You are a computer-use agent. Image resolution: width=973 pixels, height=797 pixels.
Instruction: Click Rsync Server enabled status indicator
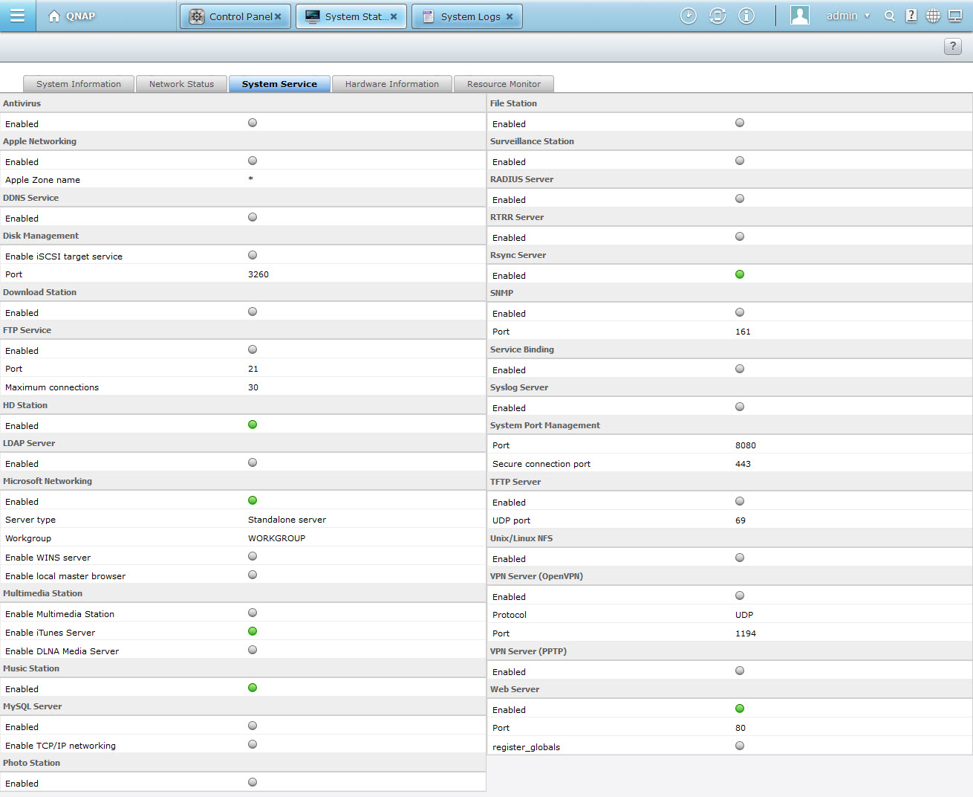pyautogui.click(x=740, y=274)
